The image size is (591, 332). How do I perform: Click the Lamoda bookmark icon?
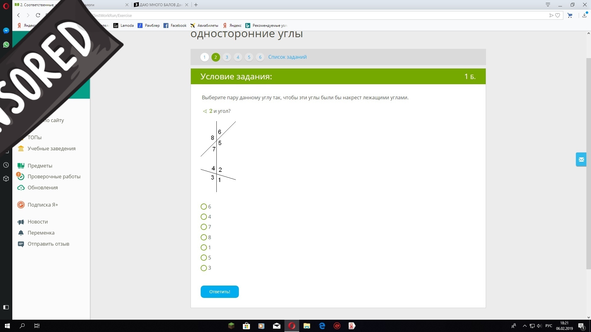click(116, 25)
